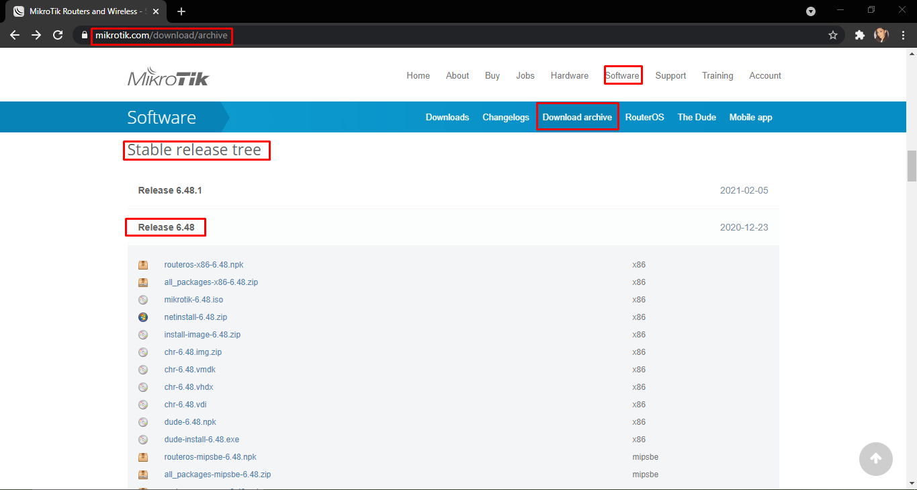This screenshot has width=917, height=490.
Task: Collapse the Release 6.48 file list
Action: 165,227
